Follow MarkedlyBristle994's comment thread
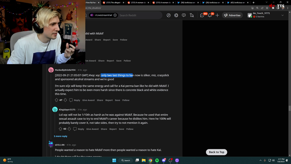Viewport: 291px width, 164px height. point(126,100)
